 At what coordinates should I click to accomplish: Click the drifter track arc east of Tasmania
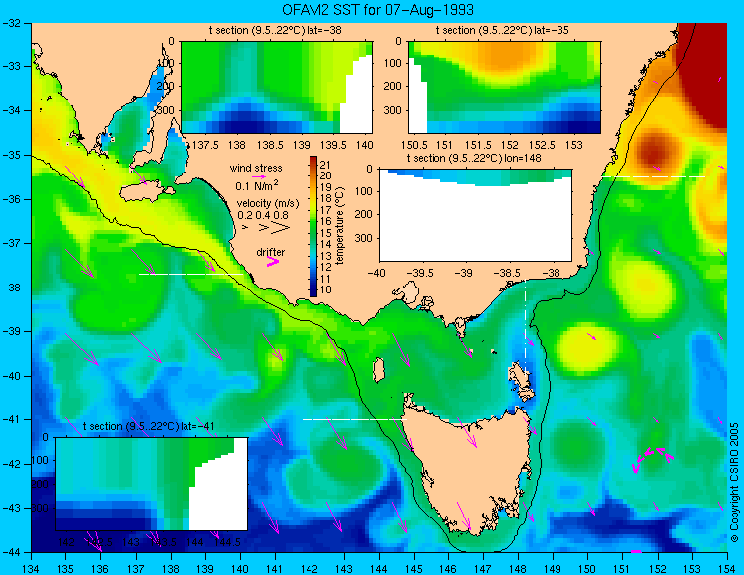pos(653,458)
